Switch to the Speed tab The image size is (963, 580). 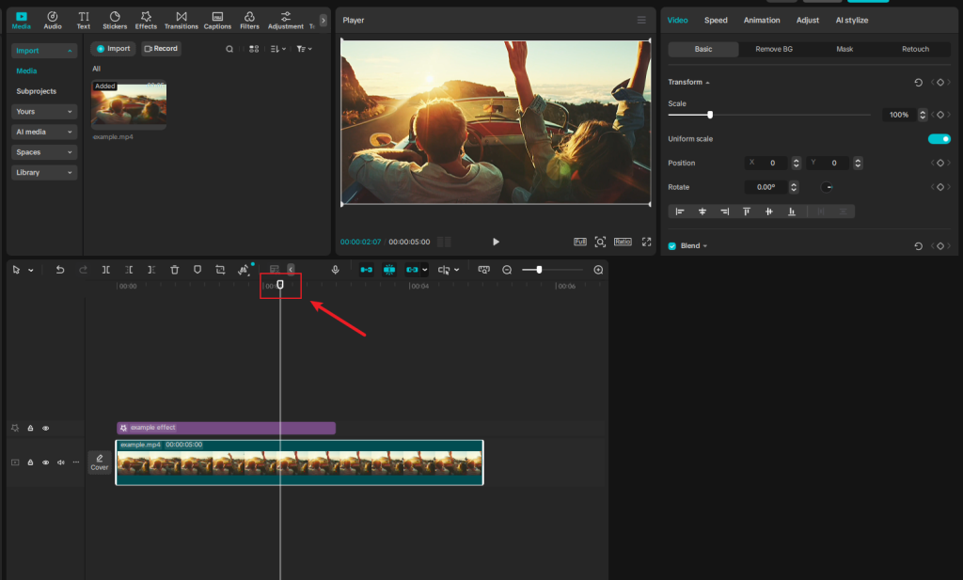click(x=715, y=19)
